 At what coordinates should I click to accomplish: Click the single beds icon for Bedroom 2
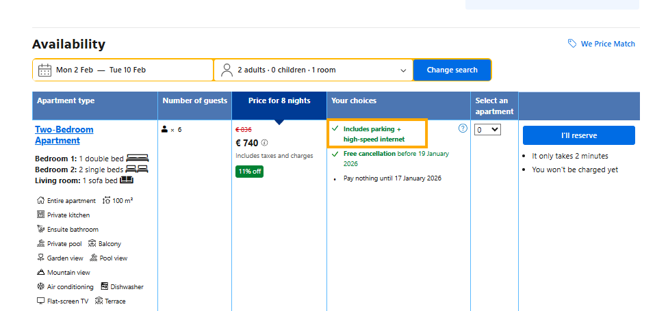(x=137, y=170)
